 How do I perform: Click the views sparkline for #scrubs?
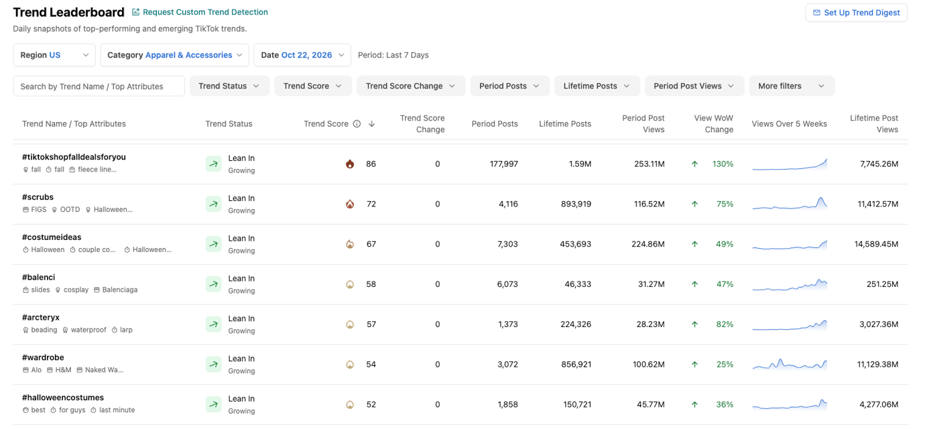coord(790,203)
